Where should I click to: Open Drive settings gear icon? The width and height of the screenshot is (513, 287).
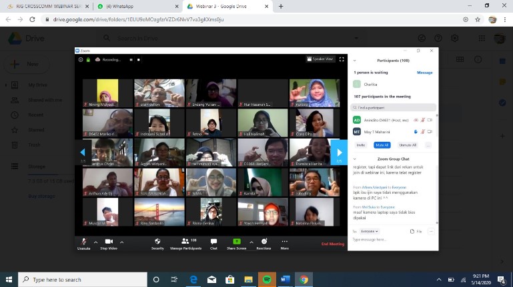454,38
